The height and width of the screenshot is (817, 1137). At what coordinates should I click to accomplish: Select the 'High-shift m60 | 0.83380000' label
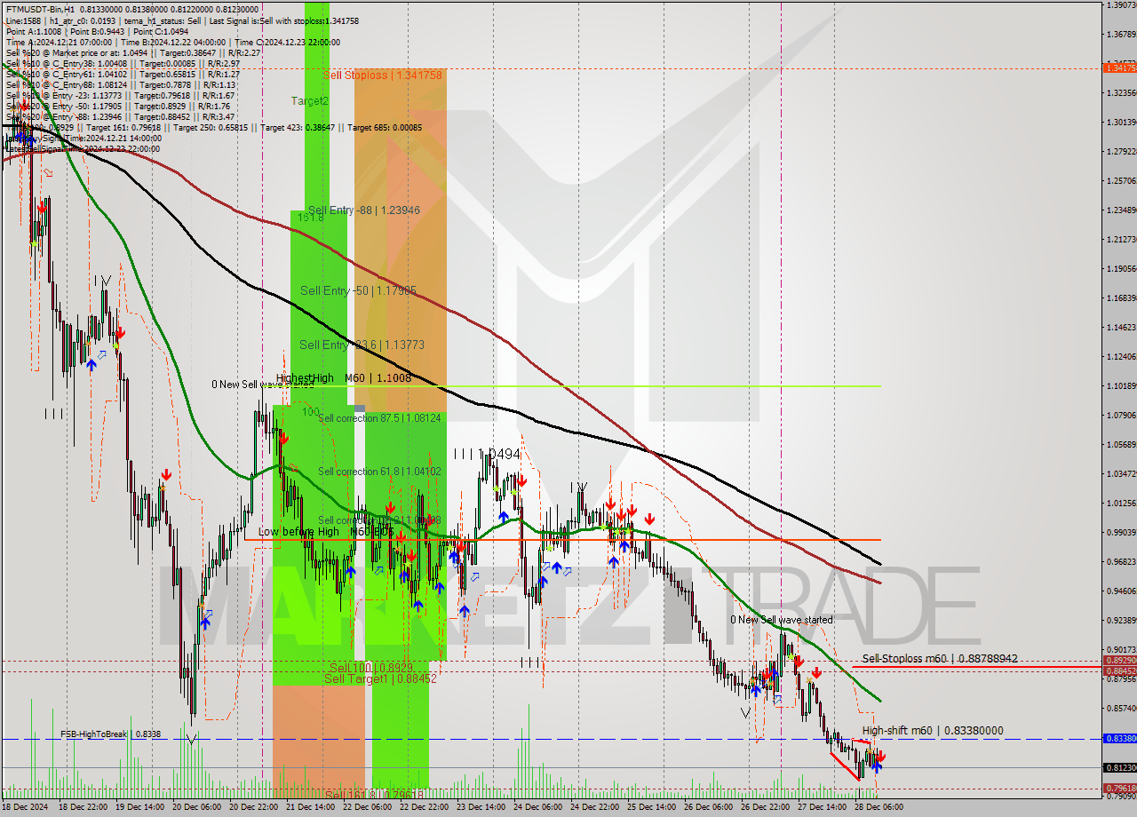(x=933, y=731)
